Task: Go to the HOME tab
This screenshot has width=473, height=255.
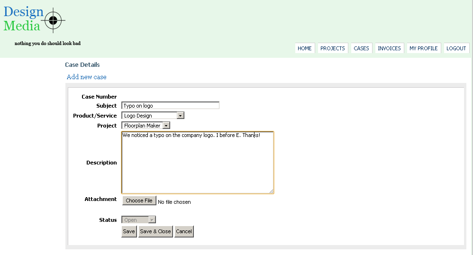Action: [305, 48]
